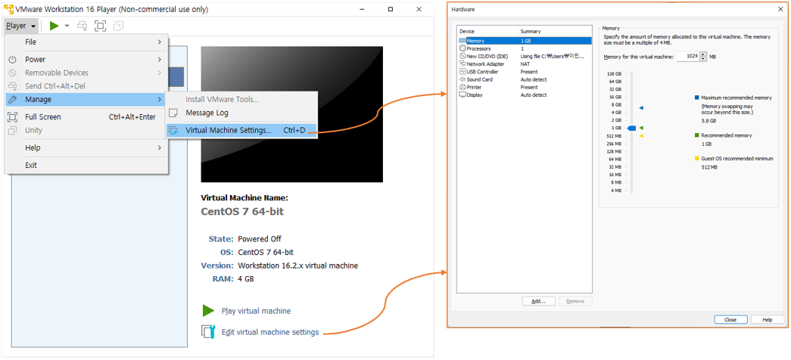Click the Network Adapter device icon
Viewport: 791px width, 360px height.
(462, 64)
